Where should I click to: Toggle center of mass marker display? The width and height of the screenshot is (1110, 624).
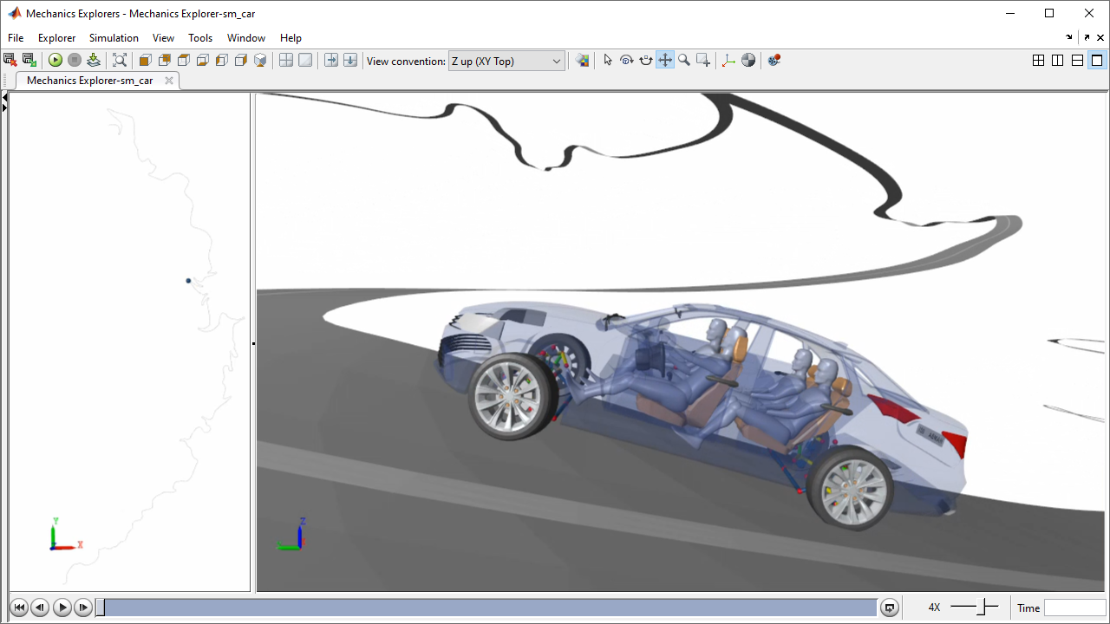click(748, 60)
